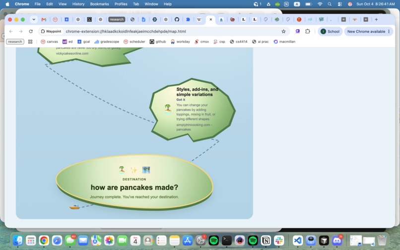This screenshot has width=400, height=250.
Task: Open the cmsx bookmark
Action: click(x=201, y=42)
